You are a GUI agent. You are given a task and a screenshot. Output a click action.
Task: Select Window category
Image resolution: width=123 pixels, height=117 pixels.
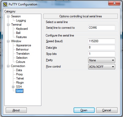(x=16, y=41)
